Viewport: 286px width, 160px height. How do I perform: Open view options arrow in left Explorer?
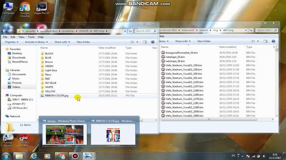click(x=137, y=42)
